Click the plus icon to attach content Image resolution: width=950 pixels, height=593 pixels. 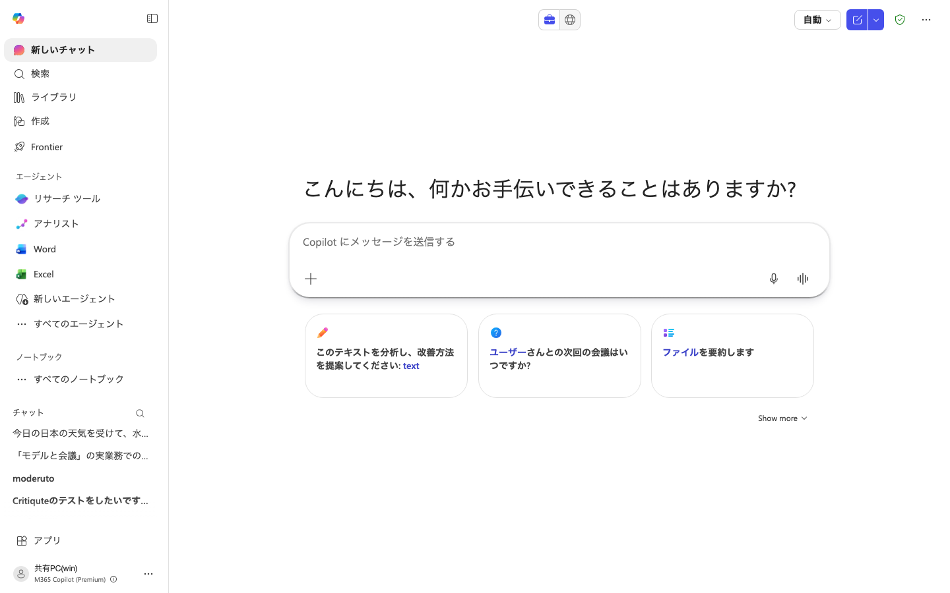(311, 279)
